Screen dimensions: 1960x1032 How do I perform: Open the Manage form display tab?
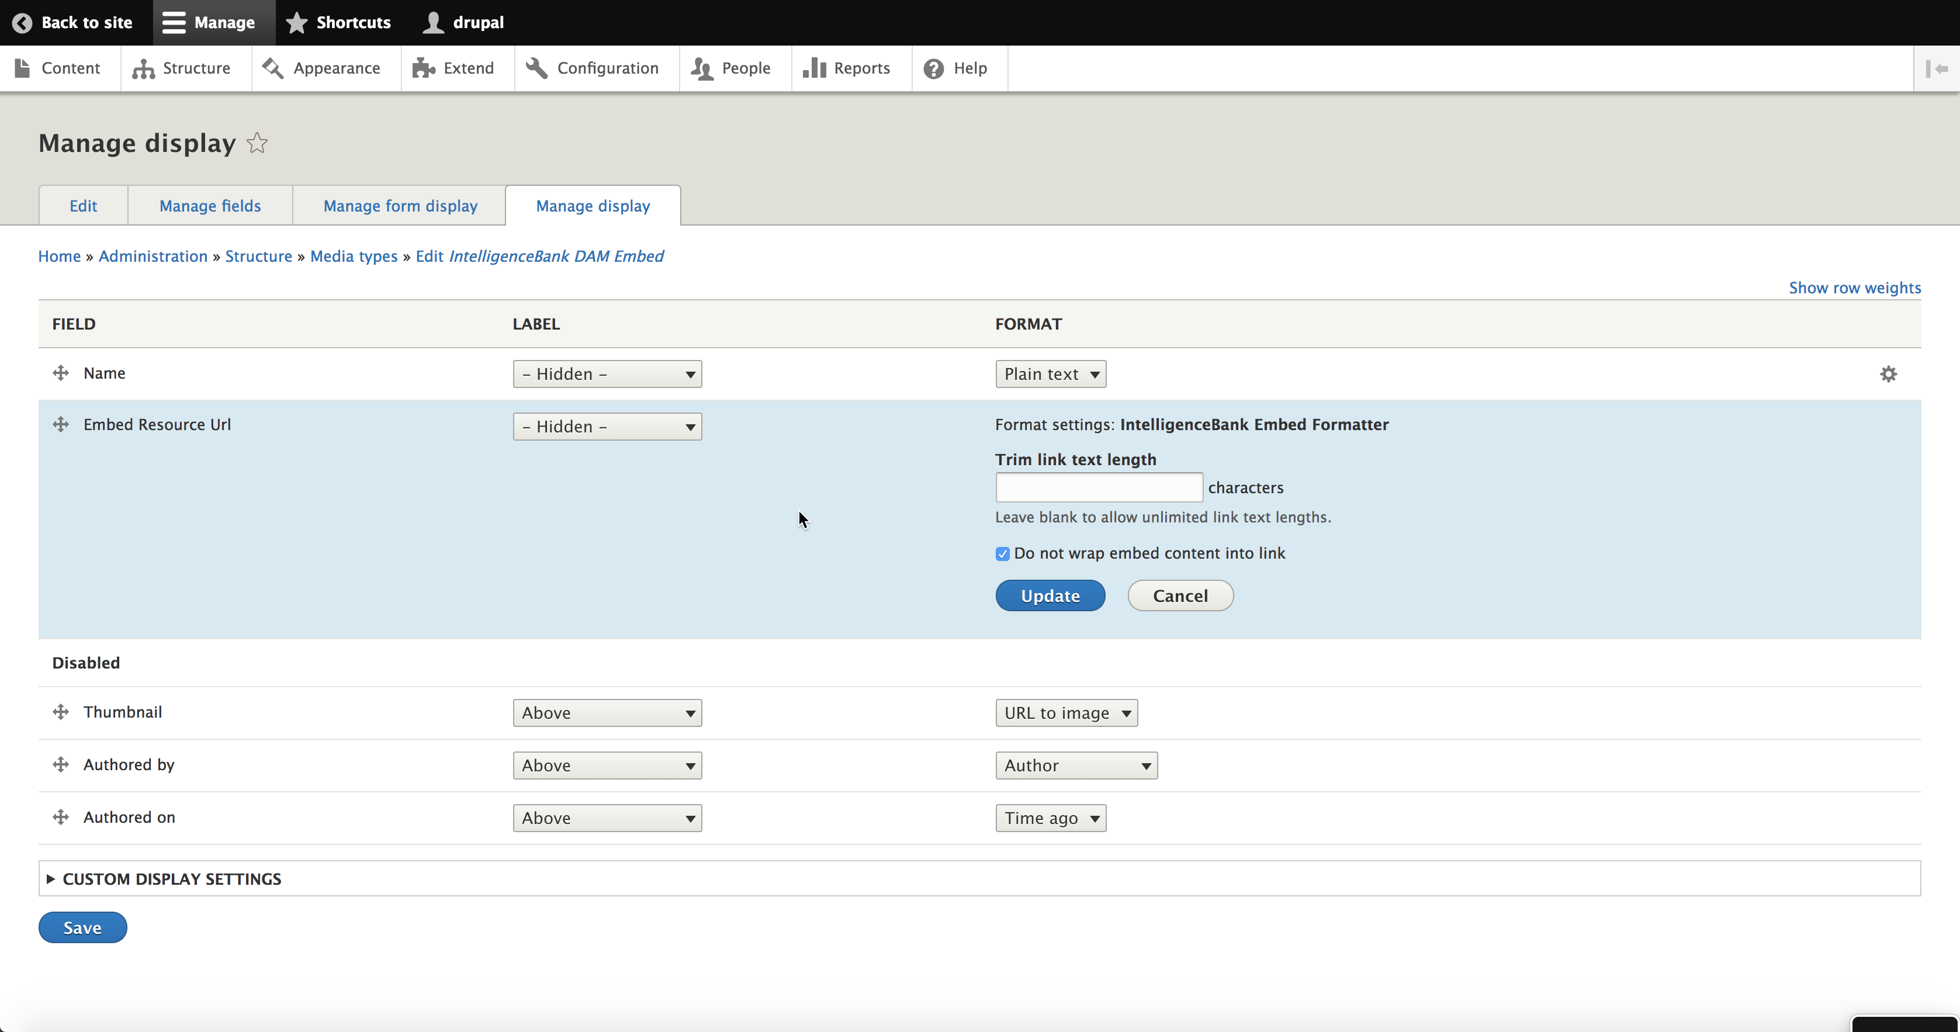tap(400, 206)
